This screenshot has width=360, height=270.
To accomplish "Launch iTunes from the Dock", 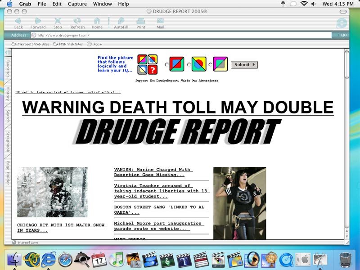I will (x=116, y=260).
